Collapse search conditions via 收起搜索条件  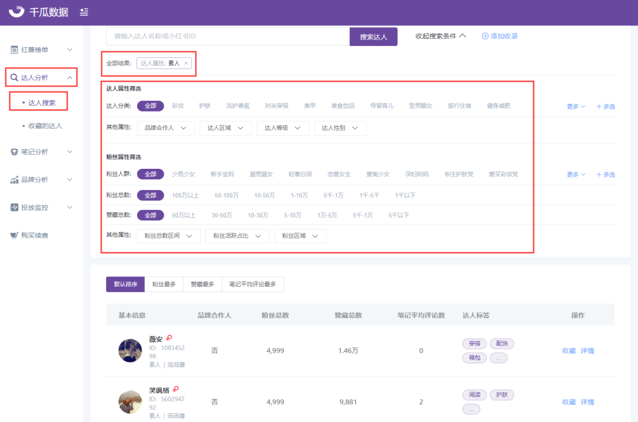click(x=441, y=36)
